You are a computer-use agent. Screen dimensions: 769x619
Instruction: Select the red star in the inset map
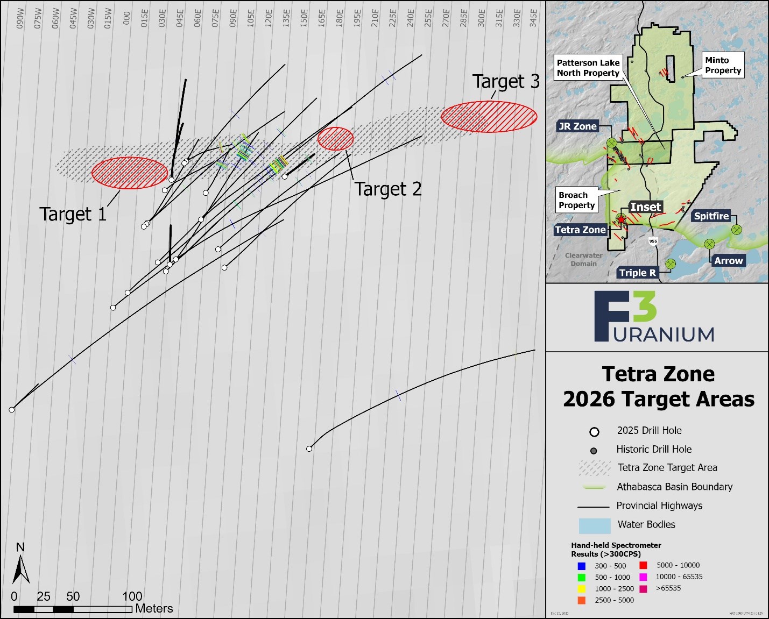pos(621,219)
